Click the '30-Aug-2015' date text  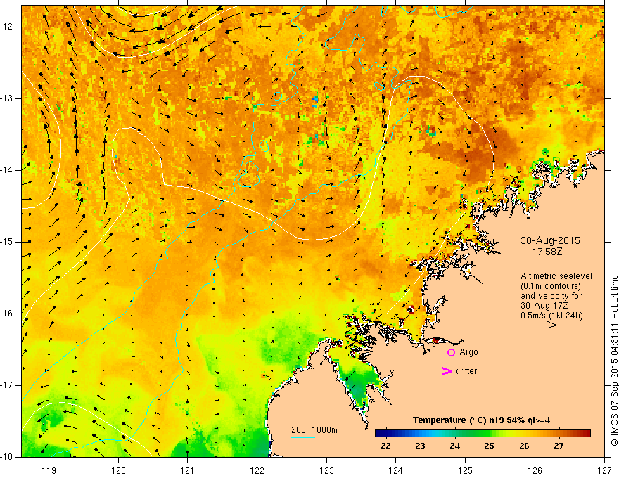coord(550,240)
